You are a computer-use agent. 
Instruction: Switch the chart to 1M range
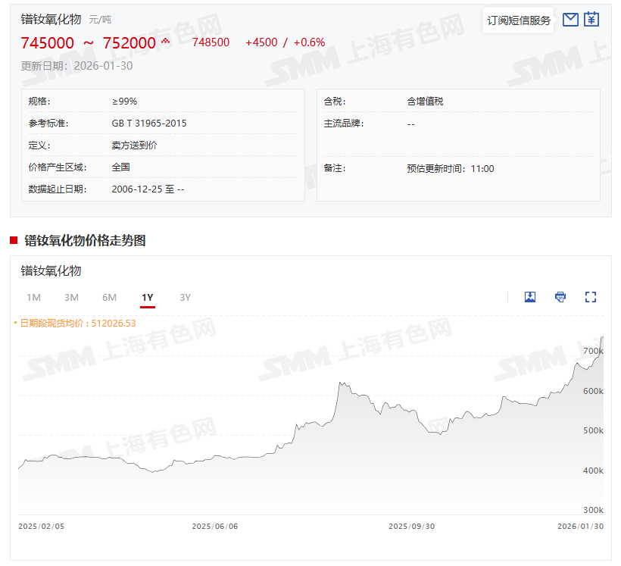(x=33, y=297)
